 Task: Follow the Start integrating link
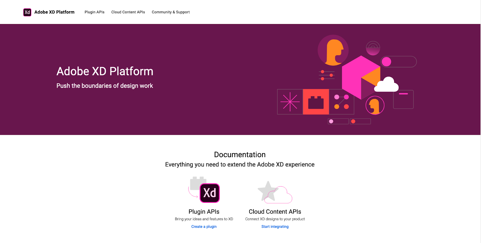tap(275, 226)
